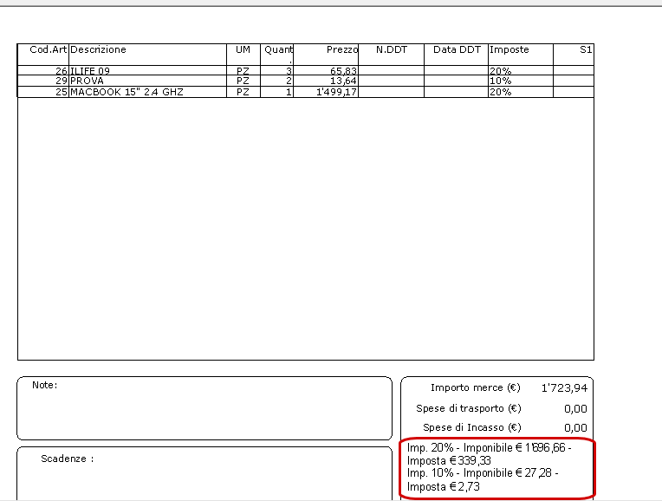Click price value 65,83
The width and height of the screenshot is (662, 501).
tap(343, 70)
